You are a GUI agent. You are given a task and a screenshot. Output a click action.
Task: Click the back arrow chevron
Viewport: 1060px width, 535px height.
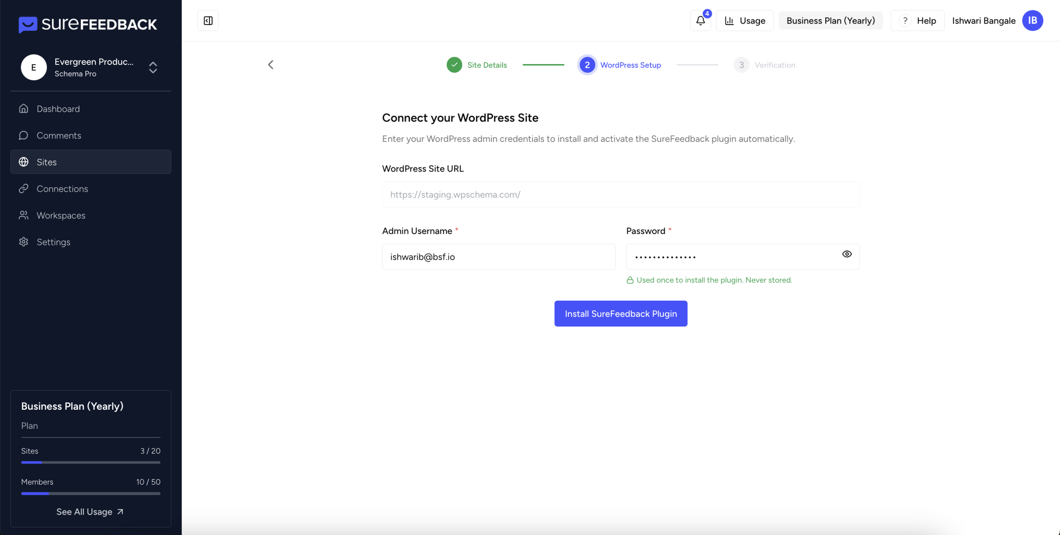point(271,64)
